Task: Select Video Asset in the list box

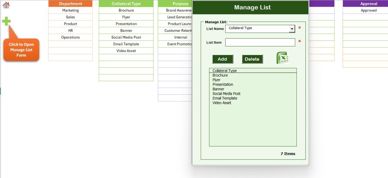Action: (222, 103)
